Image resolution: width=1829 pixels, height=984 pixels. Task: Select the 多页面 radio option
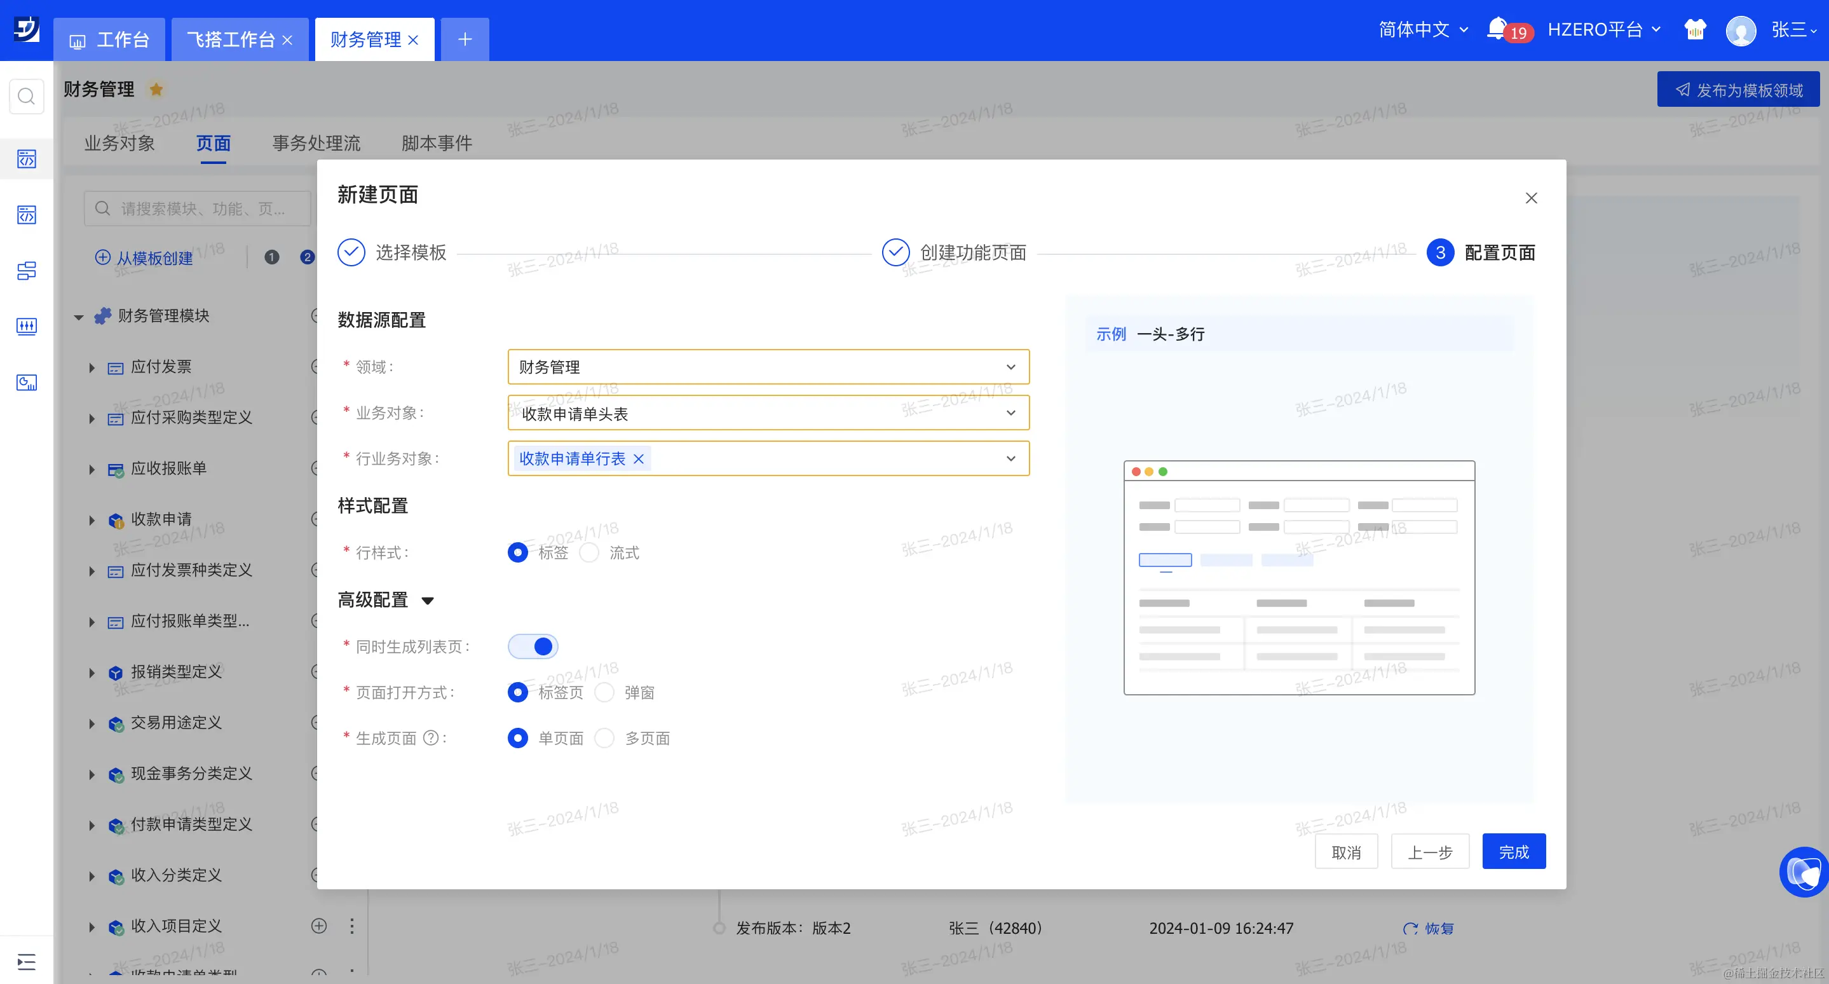[604, 739]
